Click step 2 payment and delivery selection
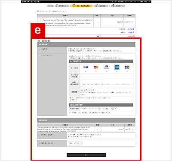This screenshot has width=172, height=161. [82, 6]
